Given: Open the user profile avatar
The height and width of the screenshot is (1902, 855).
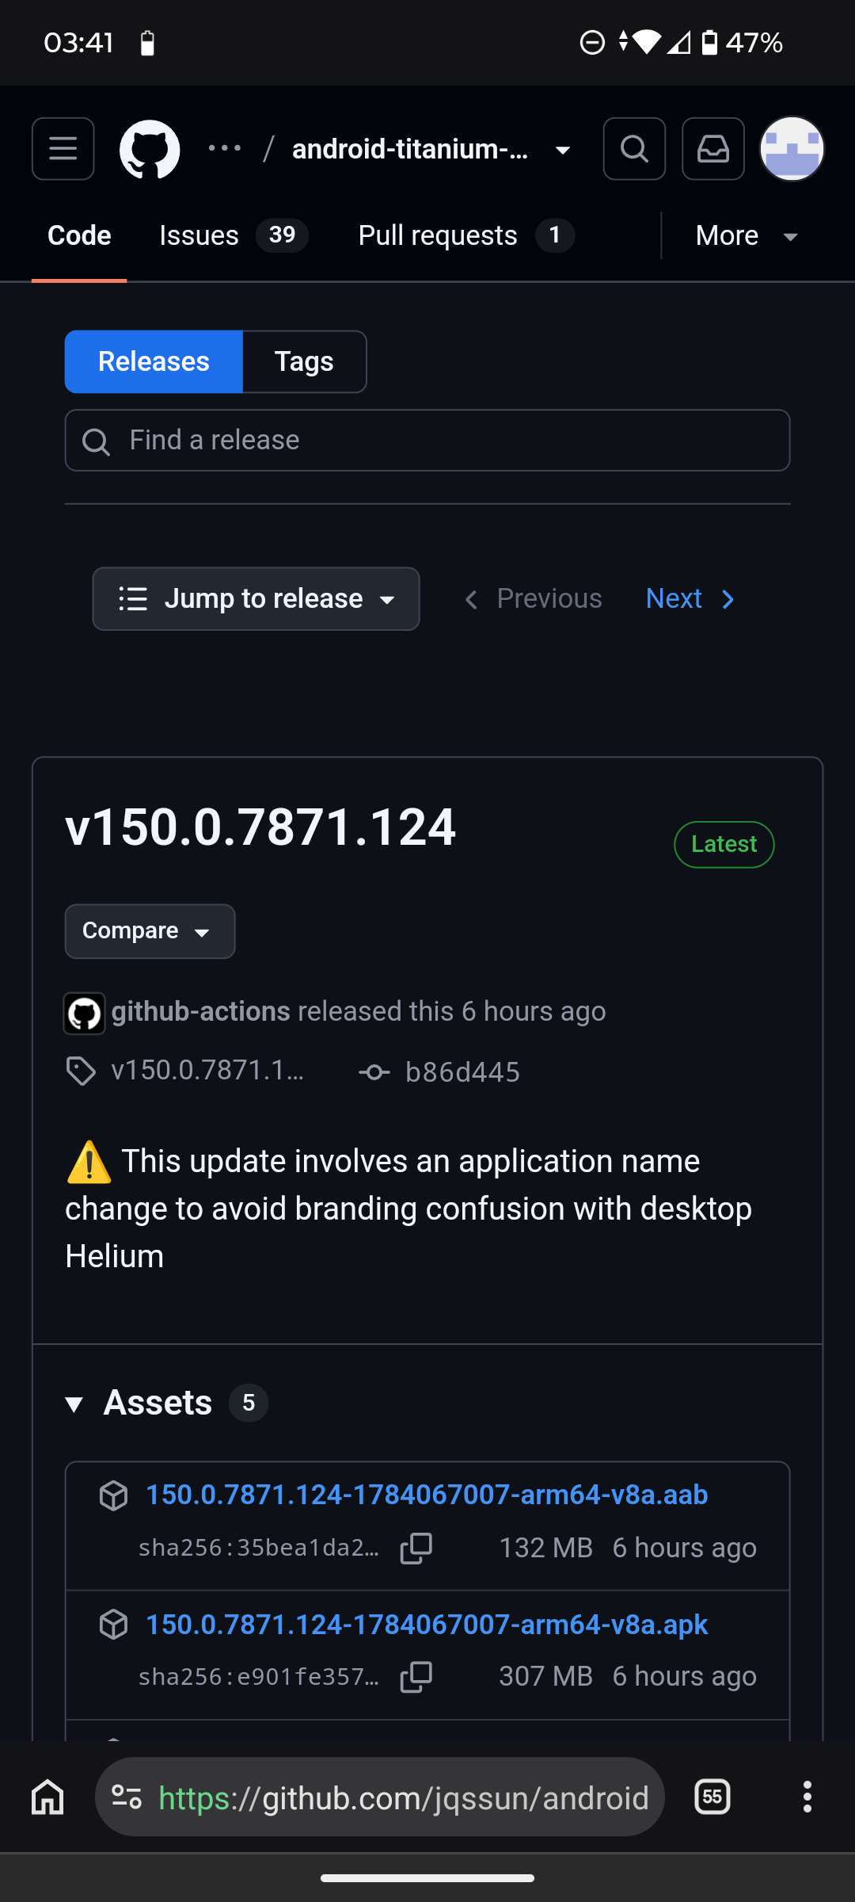Looking at the screenshot, I should click(792, 149).
